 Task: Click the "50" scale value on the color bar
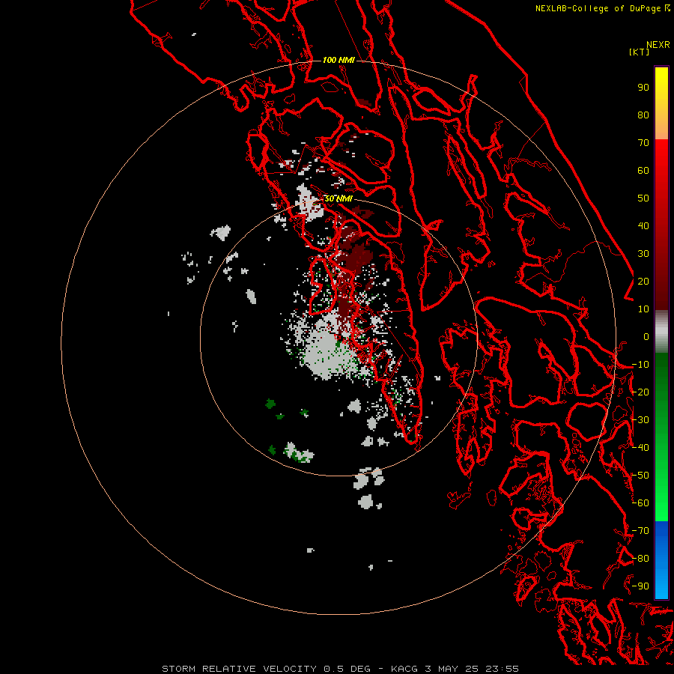[x=643, y=198]
